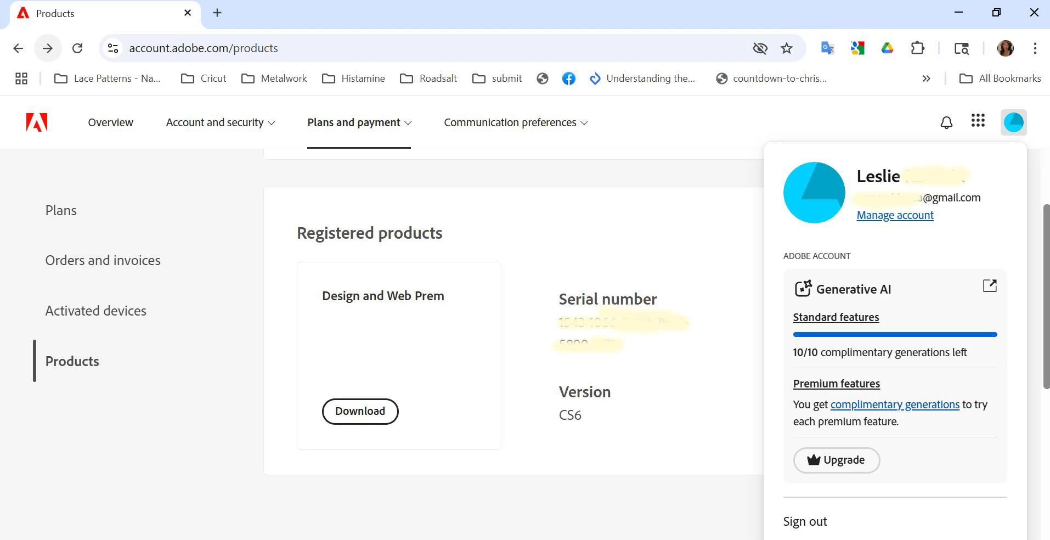Open the search tabs icon in toolbar

point(961,48)
